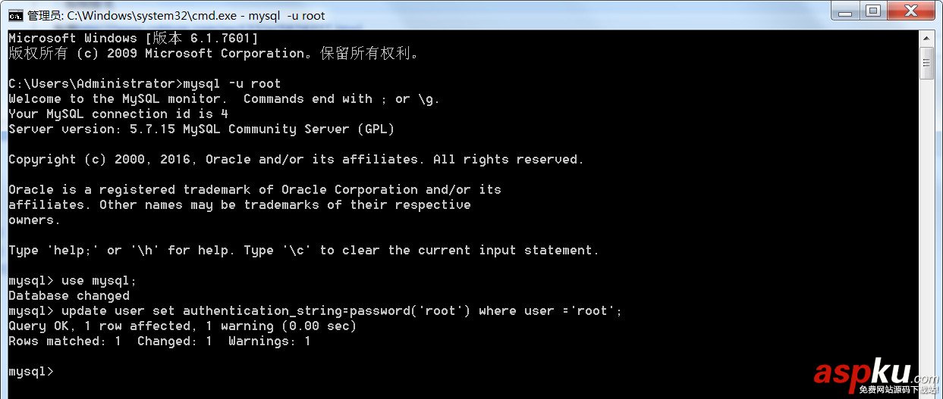
Task: Click the vertical scrollbar thumb
Action: 926,62
